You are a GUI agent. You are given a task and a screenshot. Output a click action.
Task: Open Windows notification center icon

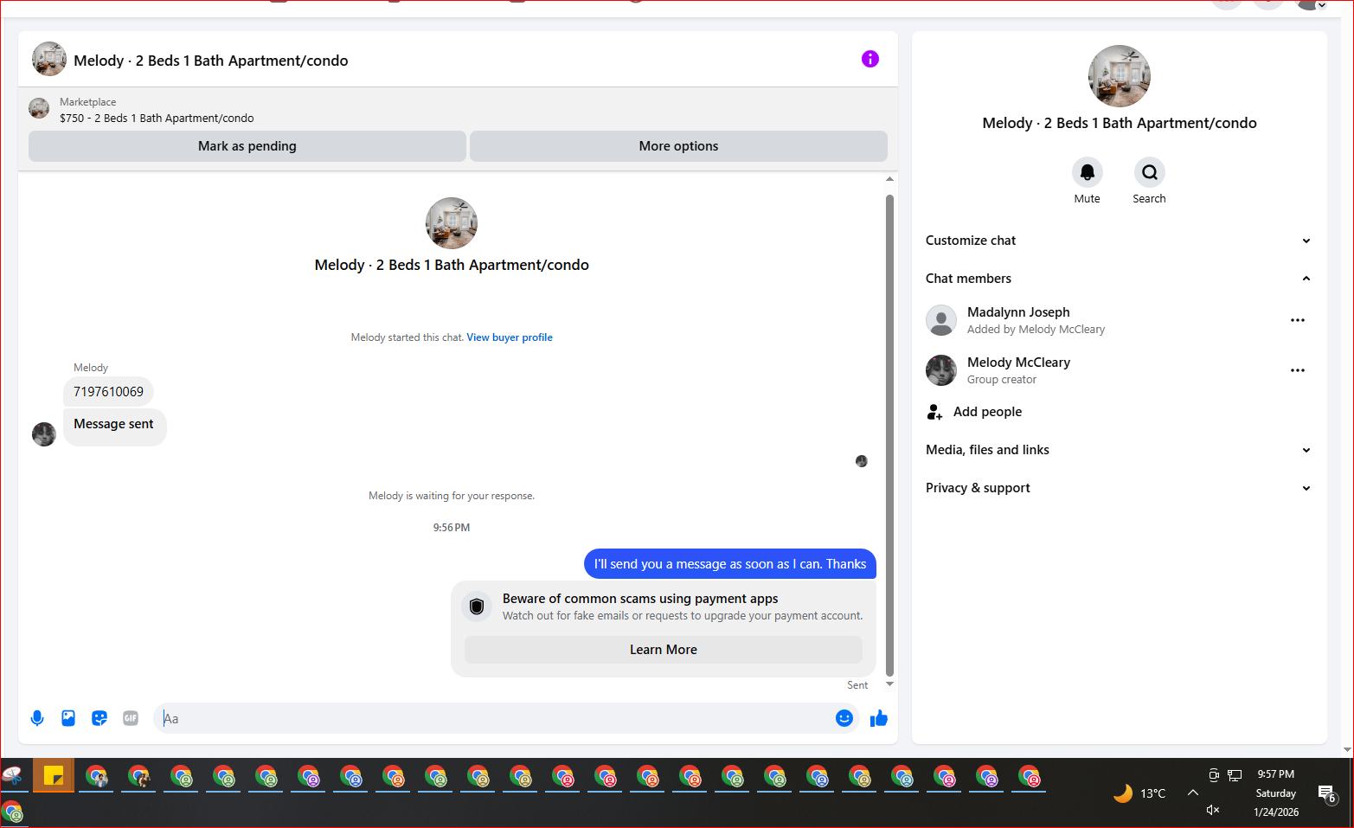point(1327,793)
